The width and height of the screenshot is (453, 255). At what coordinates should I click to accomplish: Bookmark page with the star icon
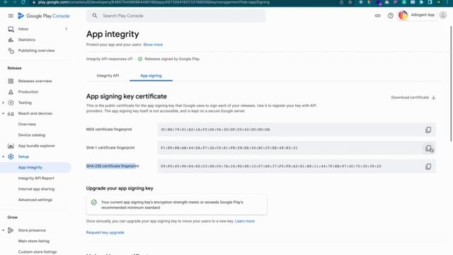[350, 2]
